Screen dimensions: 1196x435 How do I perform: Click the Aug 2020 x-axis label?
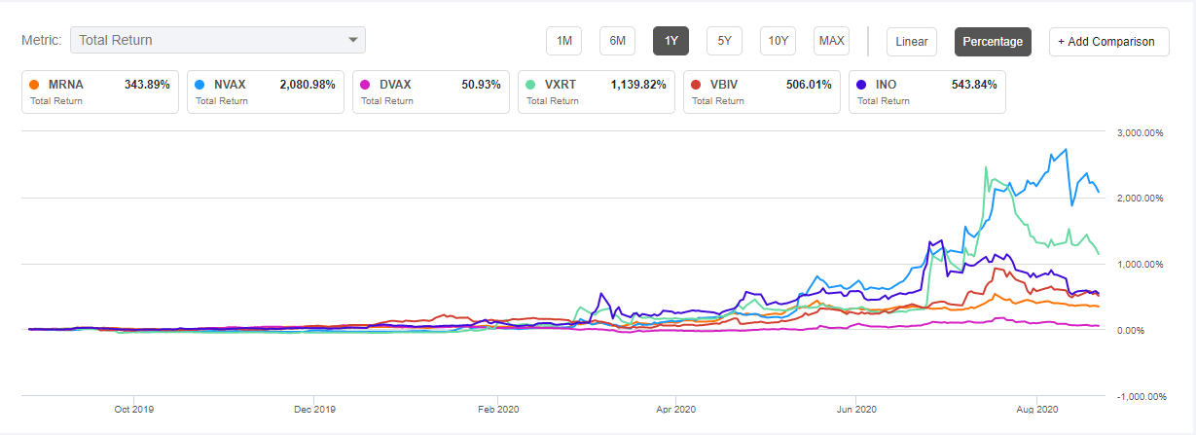(x=1035, y=410)
